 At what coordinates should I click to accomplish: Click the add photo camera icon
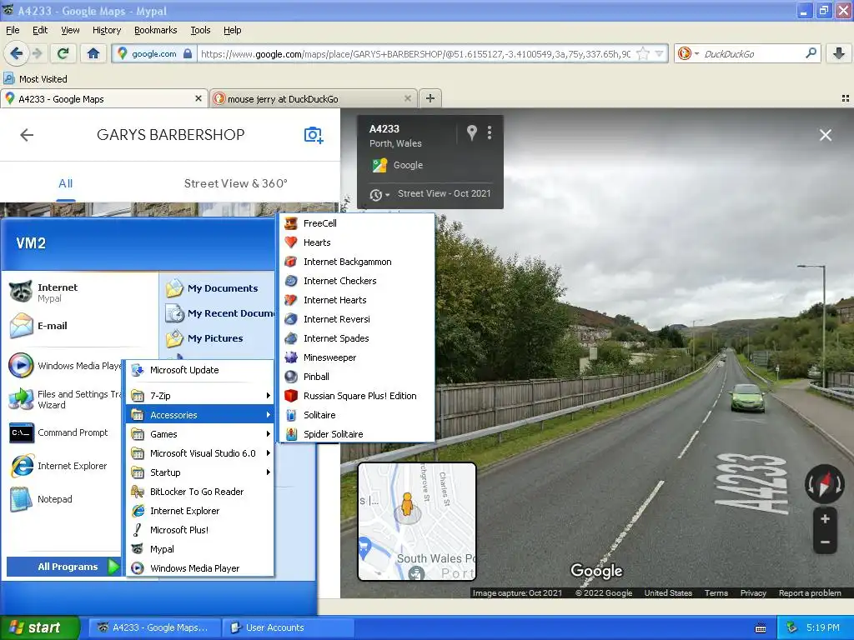click(314, 134)
